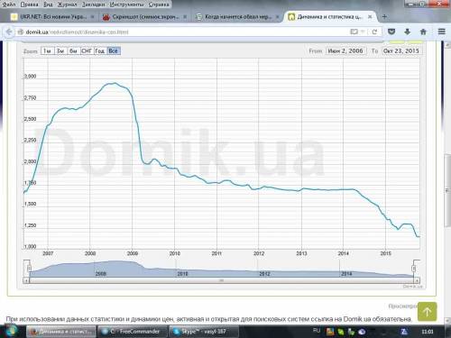This screenshot has height=338, width=451.
Task: Open the hamburger menu icon
Action: 442,32
